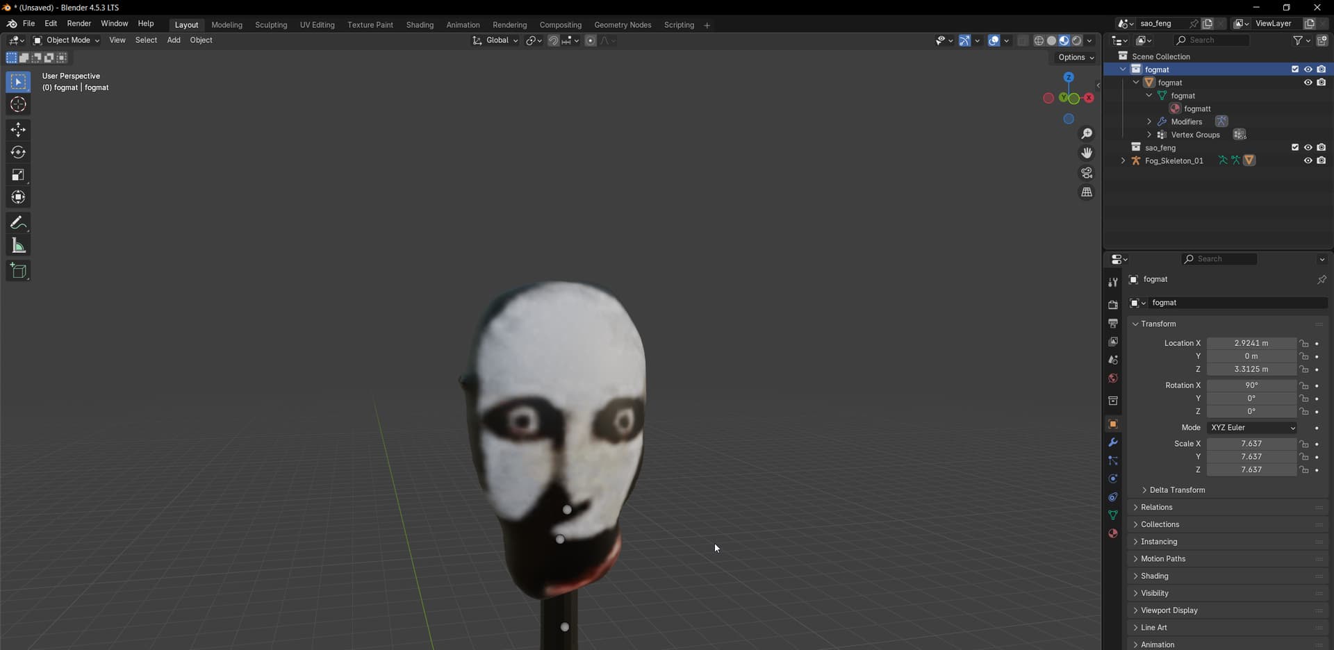Open the Material properties tab
The image size is (1334, 650).
[x=1113, y=533]
